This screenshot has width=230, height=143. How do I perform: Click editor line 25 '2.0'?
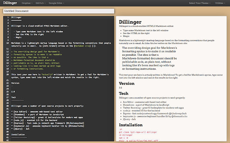click(x=13, y=92)
